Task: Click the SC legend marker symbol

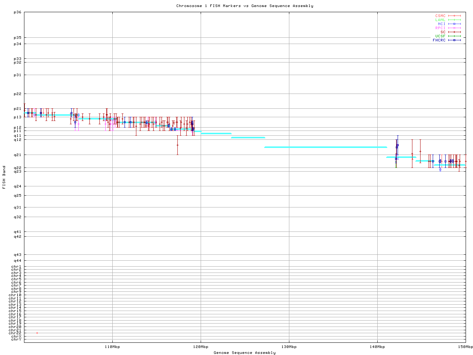Action: coord(454,32)
